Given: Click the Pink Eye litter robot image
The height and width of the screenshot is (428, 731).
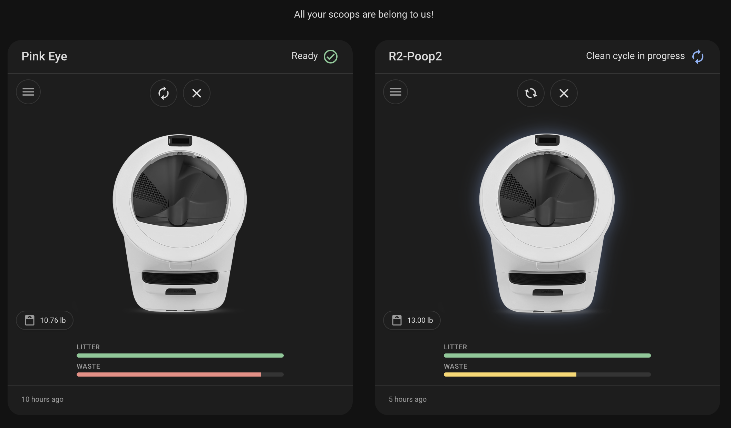Looking at the screenshot, I should [180, 223].
